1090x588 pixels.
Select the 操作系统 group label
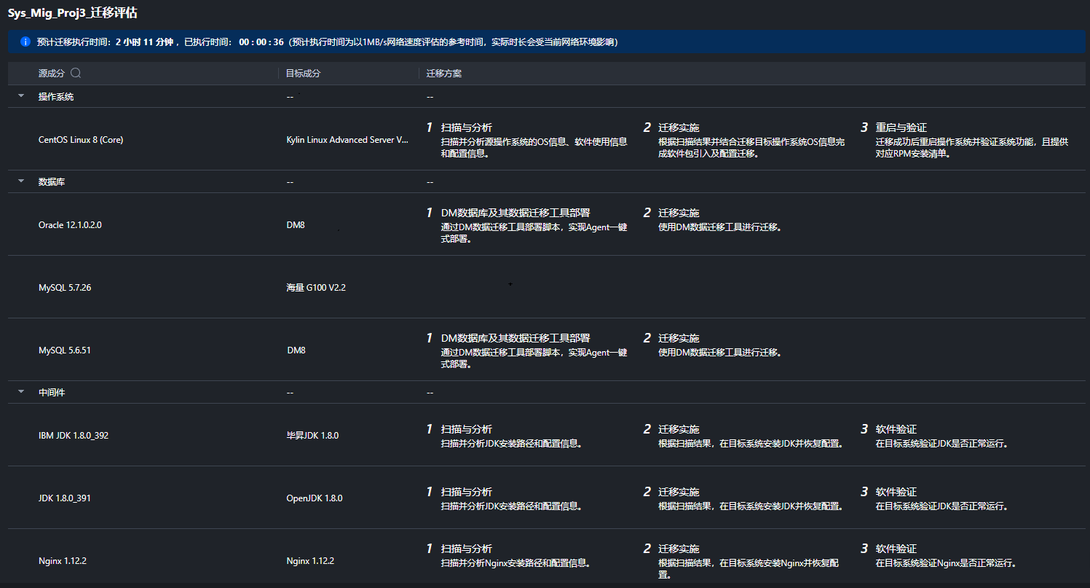[x=56, y=97]
